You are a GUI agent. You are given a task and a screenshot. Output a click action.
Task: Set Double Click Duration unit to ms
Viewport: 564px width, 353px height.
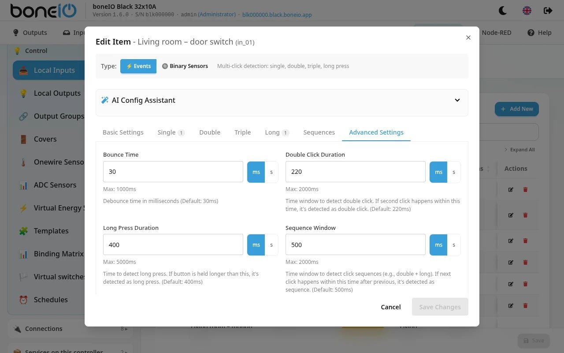coord(438,172)
